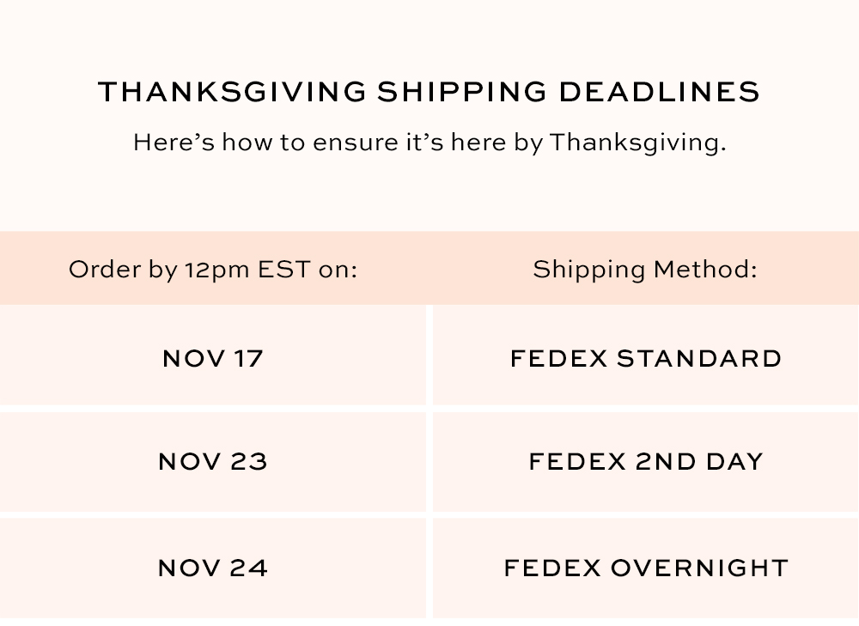Select the FEDEX STANDARD shipping cell

(646, 358)
